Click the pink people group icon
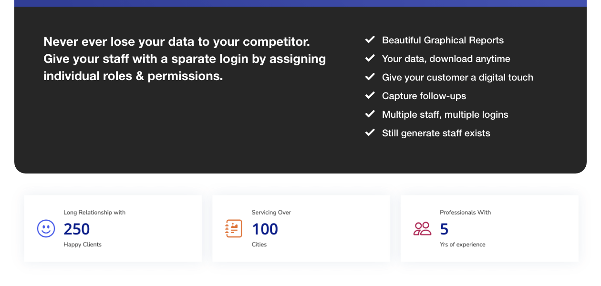Screen dimensions: 601x286 click(x=422, y=229)
